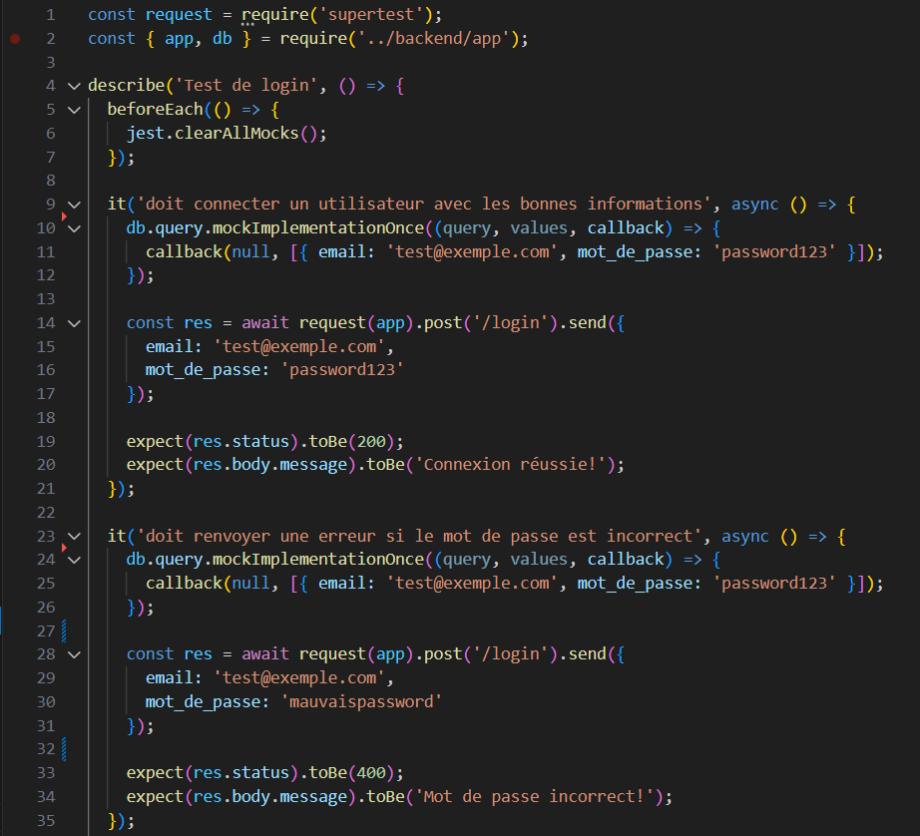
Task: Collapse the request post block on line 14
Action: pos(73,323)
